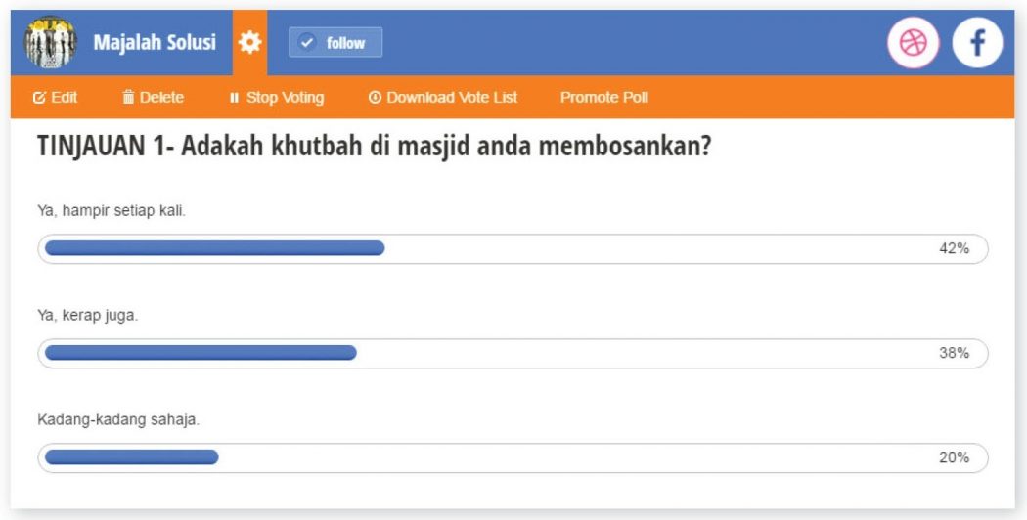The width and height of the screenshot is (1027, 520).
Task: Select the answer "Ya, kerap juga."
Action: (x=88, y=316)
